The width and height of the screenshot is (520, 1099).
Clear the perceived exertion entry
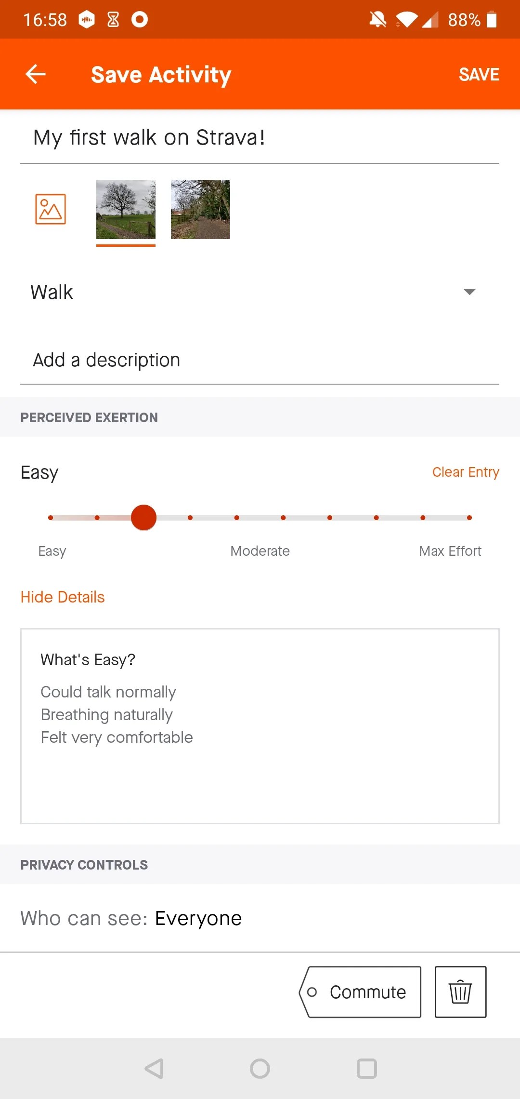pyautogui.click(x=465, y=472)
